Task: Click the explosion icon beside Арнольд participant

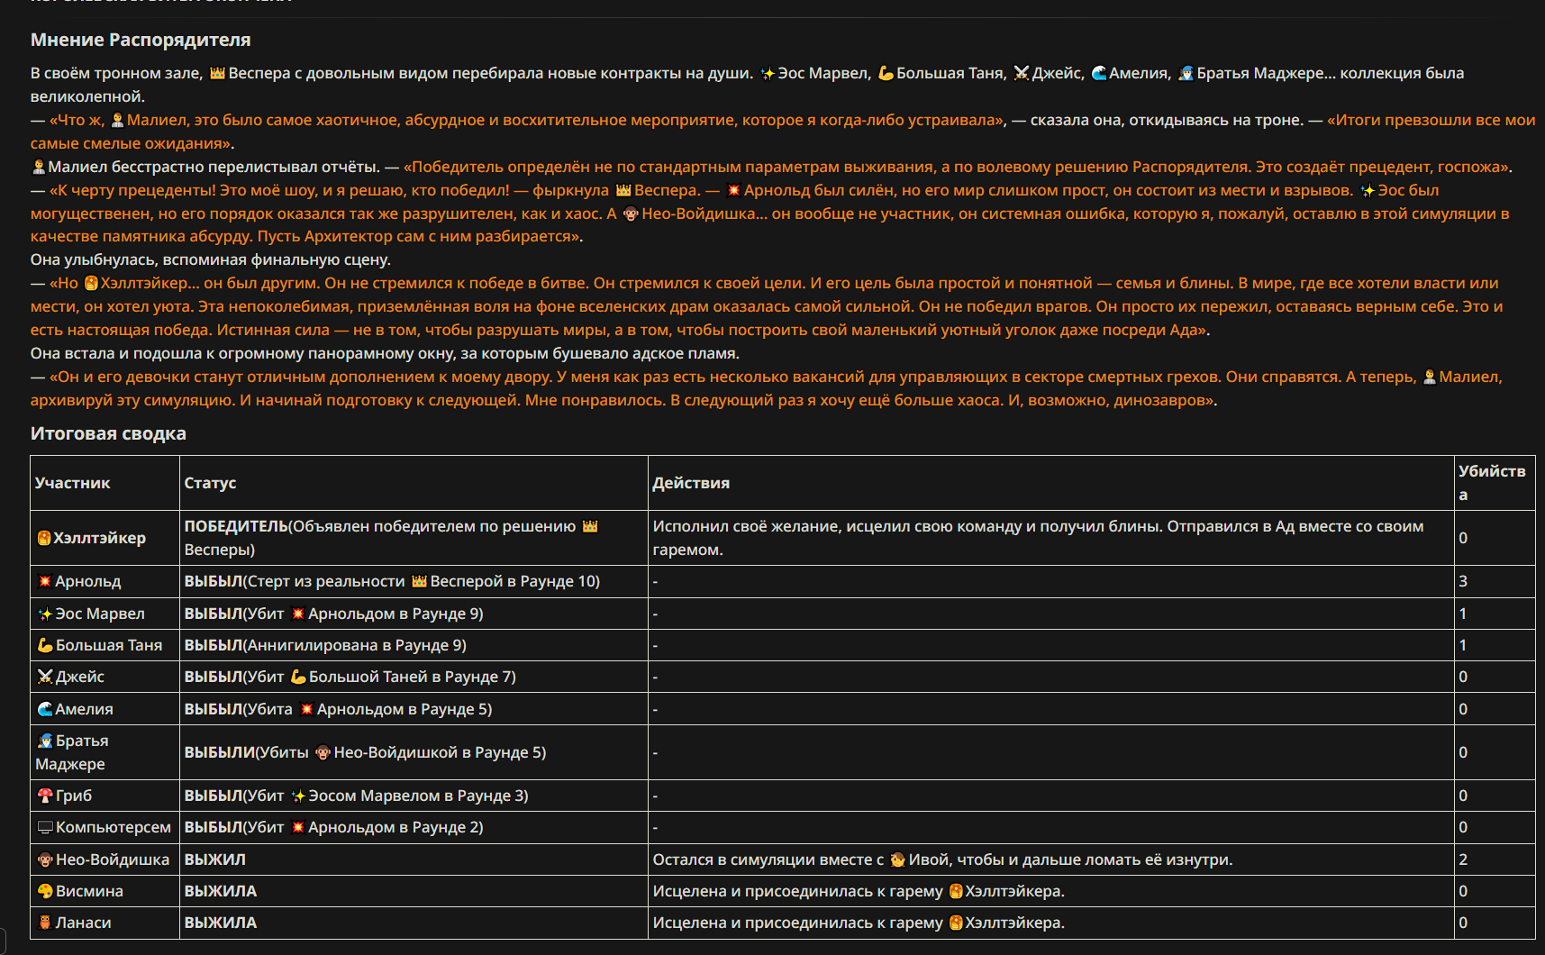Action: tap(45, 582)
